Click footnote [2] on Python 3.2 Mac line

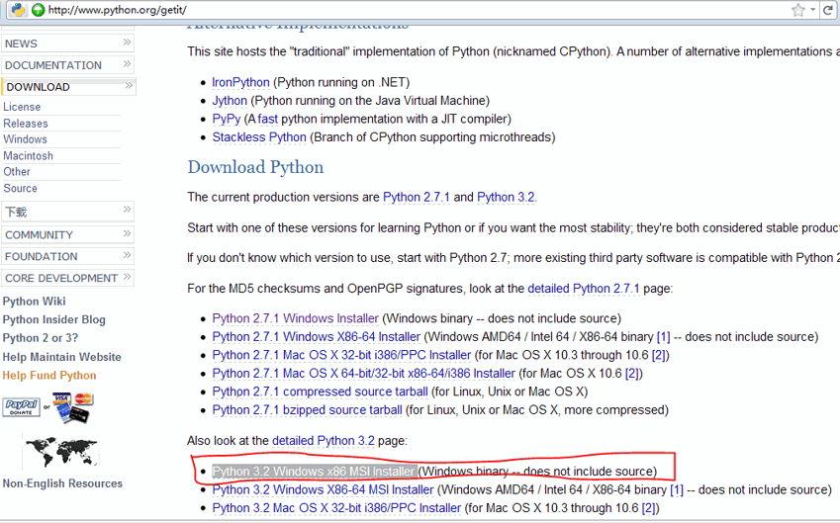pos(648,508)
